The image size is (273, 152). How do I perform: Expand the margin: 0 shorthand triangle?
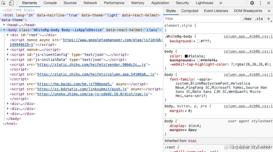click(186, 111)
